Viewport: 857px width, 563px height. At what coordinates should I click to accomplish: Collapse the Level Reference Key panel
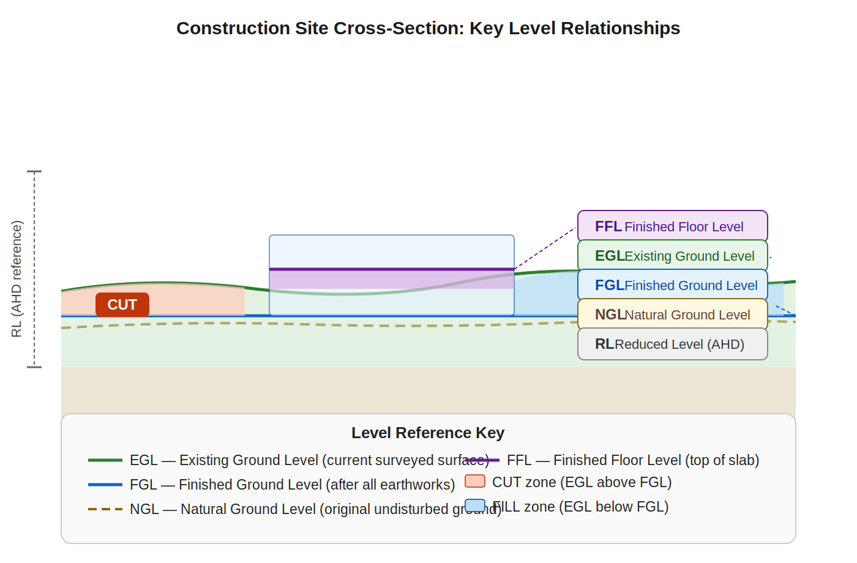(428, 433)
